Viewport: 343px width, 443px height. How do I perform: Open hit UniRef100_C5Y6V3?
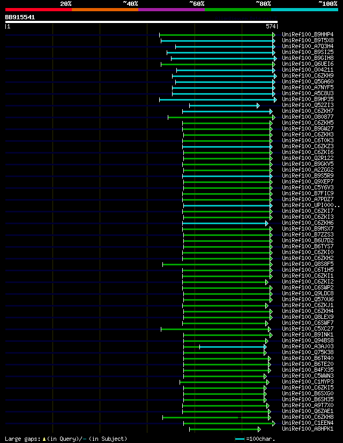click(308, 188)
